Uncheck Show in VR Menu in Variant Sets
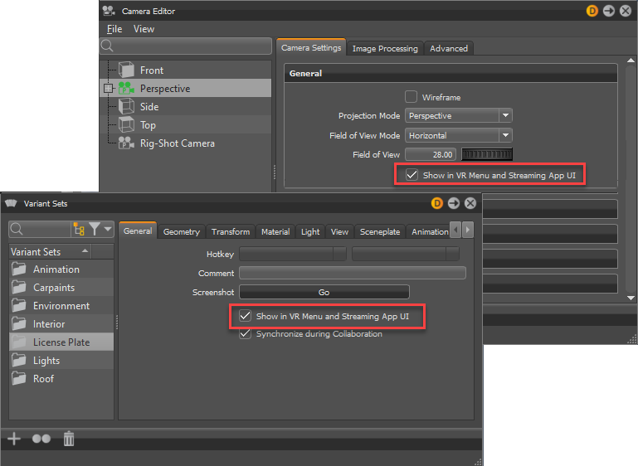This screenshot has height=466, width=638. 245,316
